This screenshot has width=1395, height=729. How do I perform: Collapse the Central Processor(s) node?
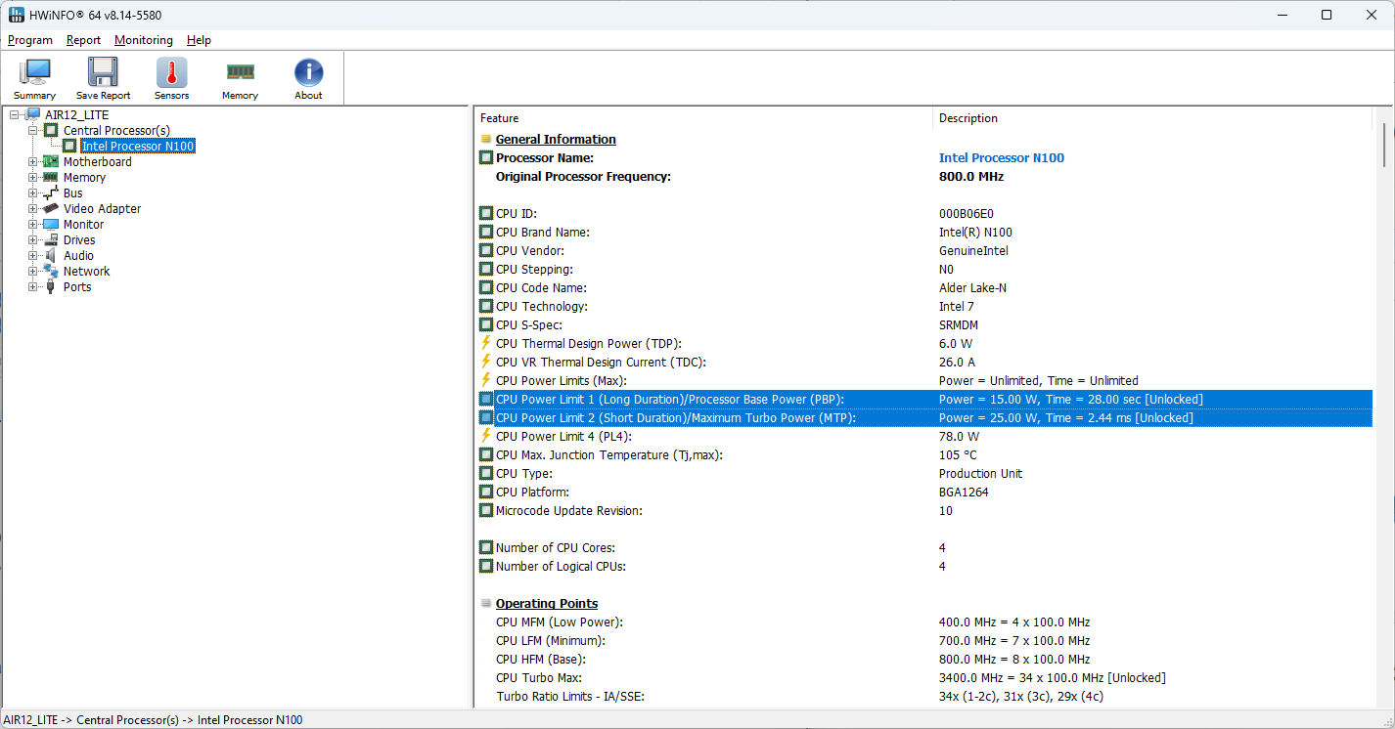point(33,131)
